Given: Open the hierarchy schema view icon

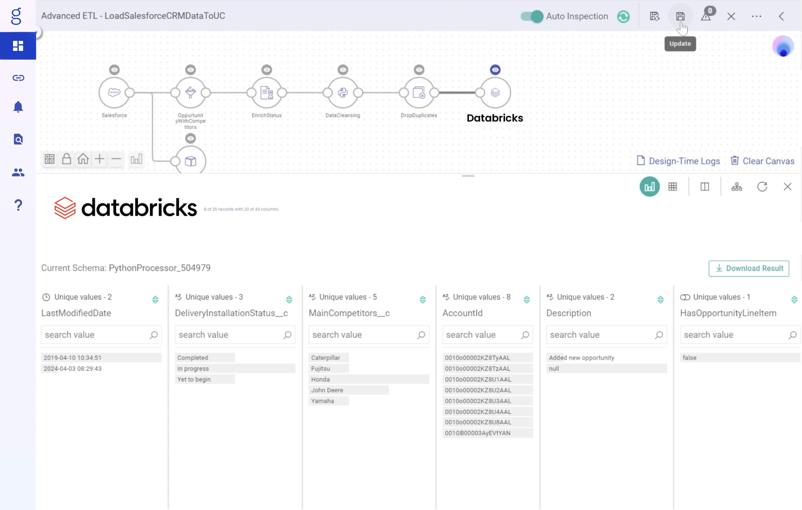Looking at the screenshot, I should tap(736, 187).
